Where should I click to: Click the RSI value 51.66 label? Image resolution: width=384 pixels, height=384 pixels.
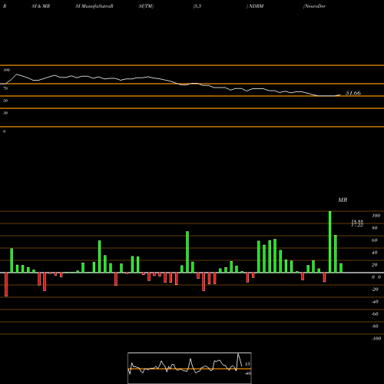(353, 93)
